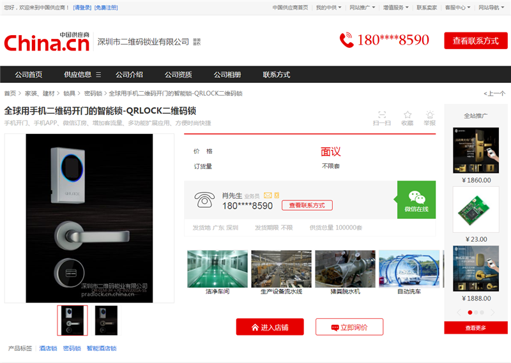Click the 智能酒店锁 product tag
The height and width of the screenshot is (363, 511).
coord(102,348)
